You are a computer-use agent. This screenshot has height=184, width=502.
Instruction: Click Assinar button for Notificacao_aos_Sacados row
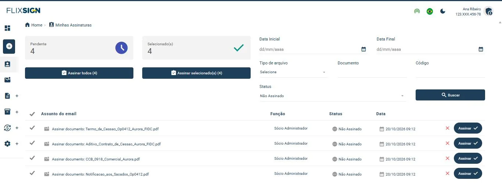[x=468, y=173]
